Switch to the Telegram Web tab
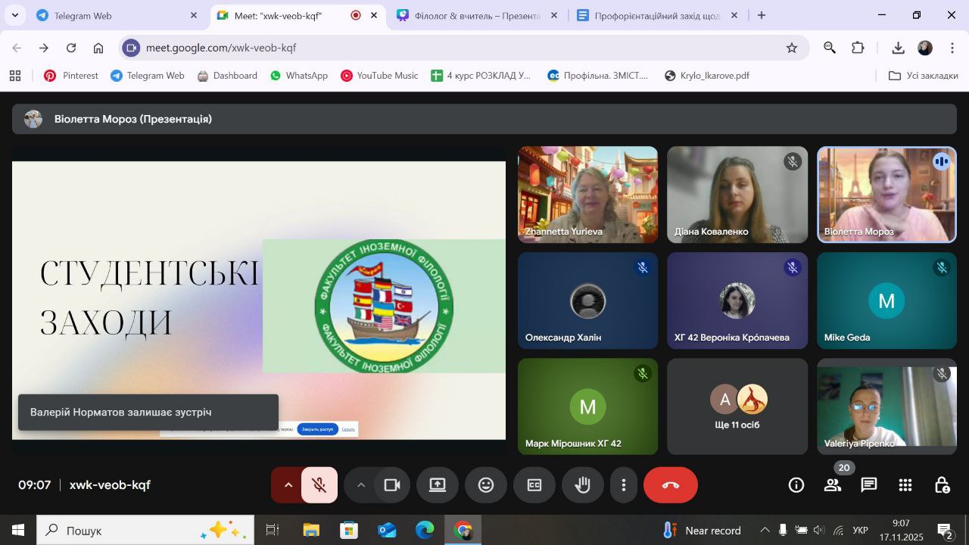This screenshot has width=969, height=545. point(106,15)
